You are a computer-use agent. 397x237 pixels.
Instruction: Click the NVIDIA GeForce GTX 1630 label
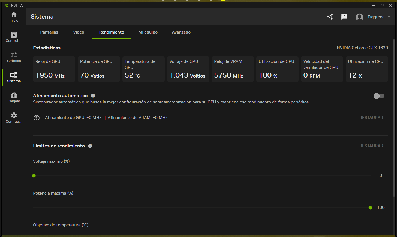point(362,48)
